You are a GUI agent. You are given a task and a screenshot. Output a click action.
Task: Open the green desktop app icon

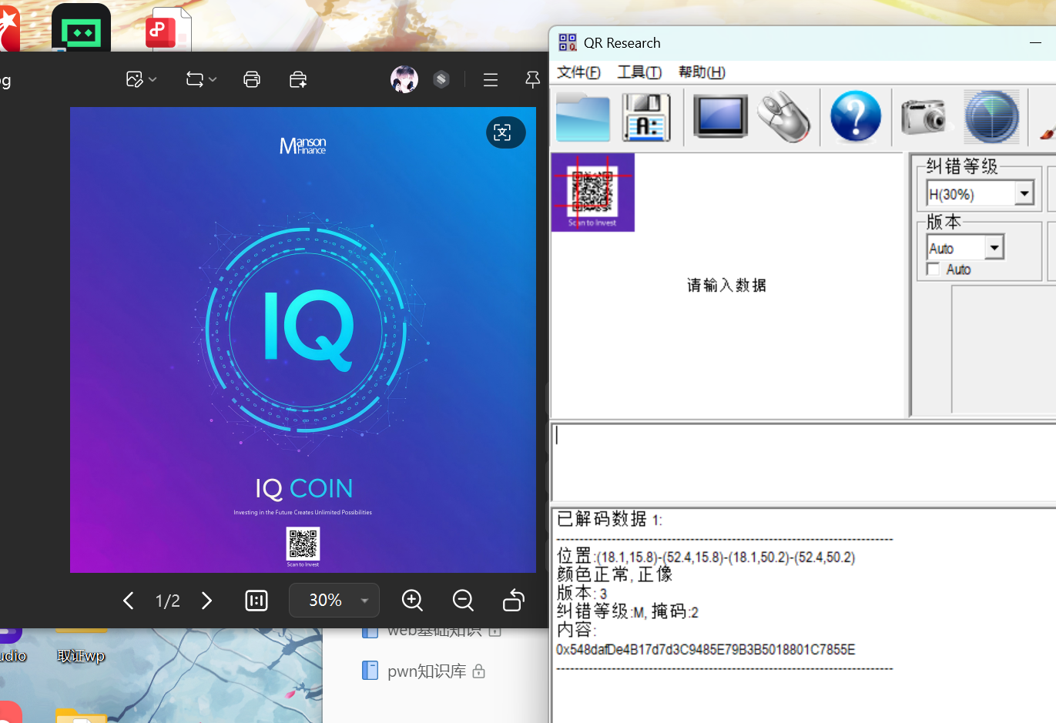click(81, 29)
